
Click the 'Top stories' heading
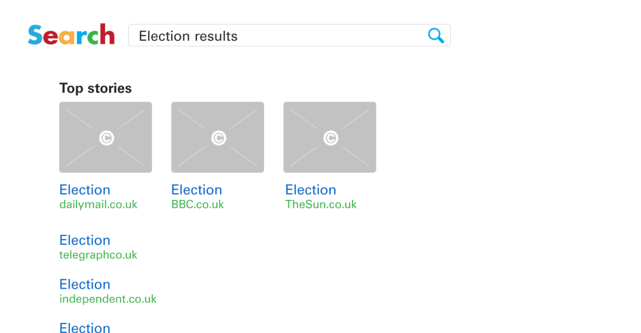[x=95, y=88]
